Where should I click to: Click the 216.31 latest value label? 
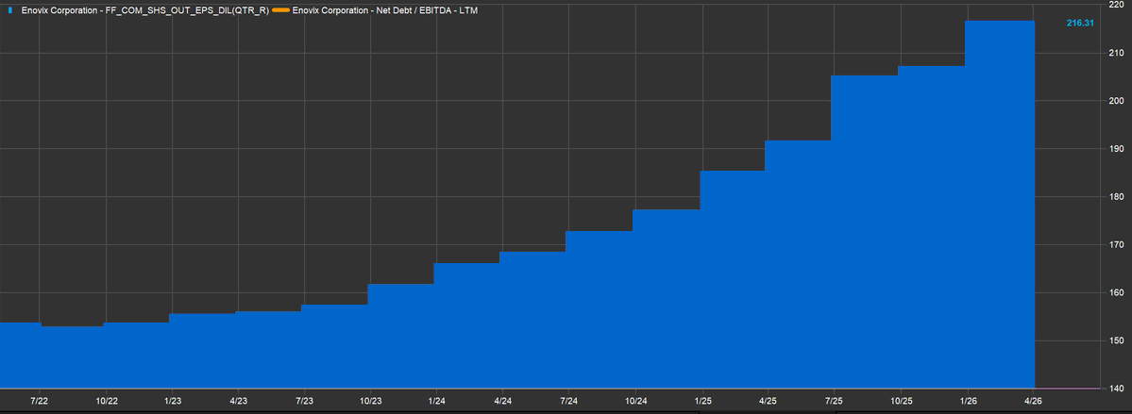coord(1081,23)
